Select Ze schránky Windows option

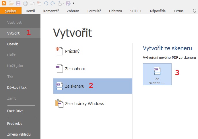pos(84,104)
